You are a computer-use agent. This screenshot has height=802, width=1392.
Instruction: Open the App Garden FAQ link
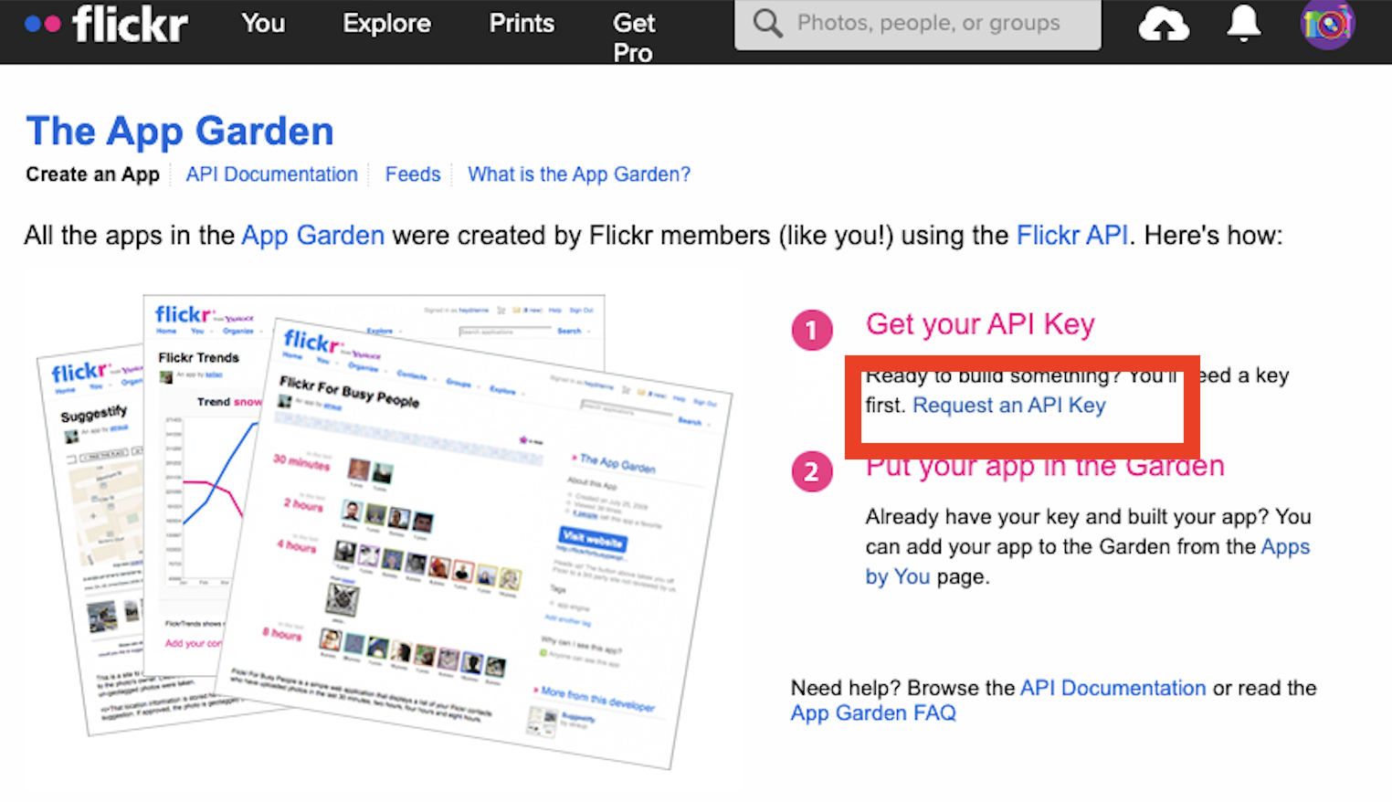873,713
